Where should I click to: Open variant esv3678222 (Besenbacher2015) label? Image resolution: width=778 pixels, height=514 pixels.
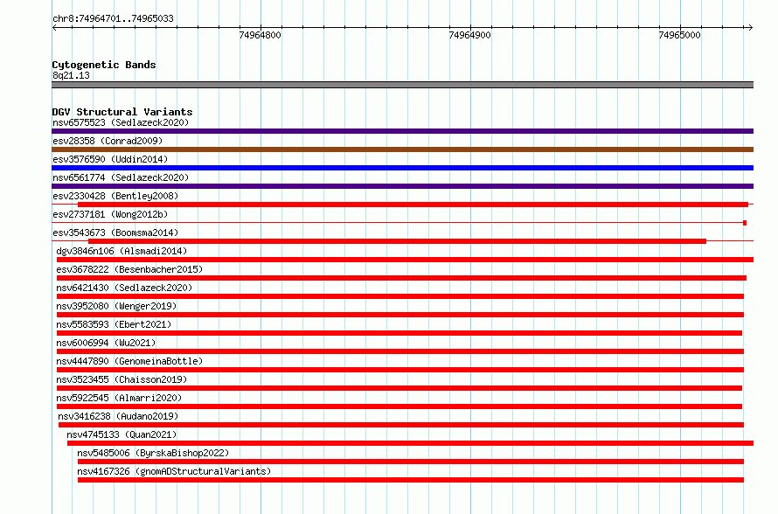click(x=129, y=269)
